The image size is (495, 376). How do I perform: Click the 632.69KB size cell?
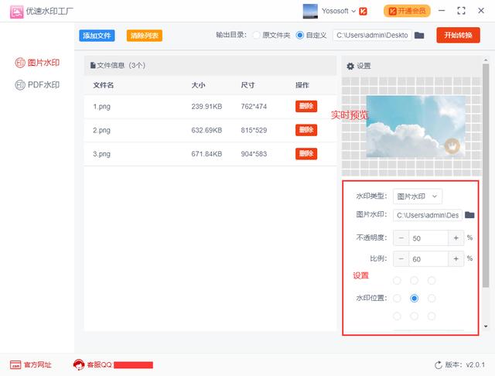pos(207,131)
